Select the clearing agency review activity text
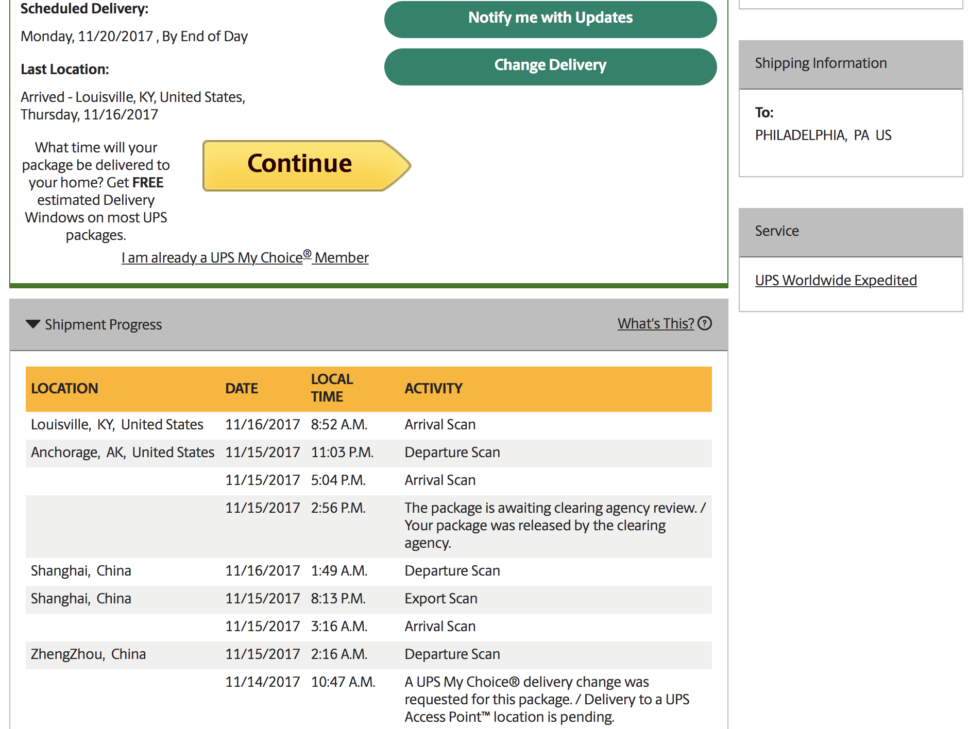The height and width of the screenshot is (729, 969). [555, 525]
